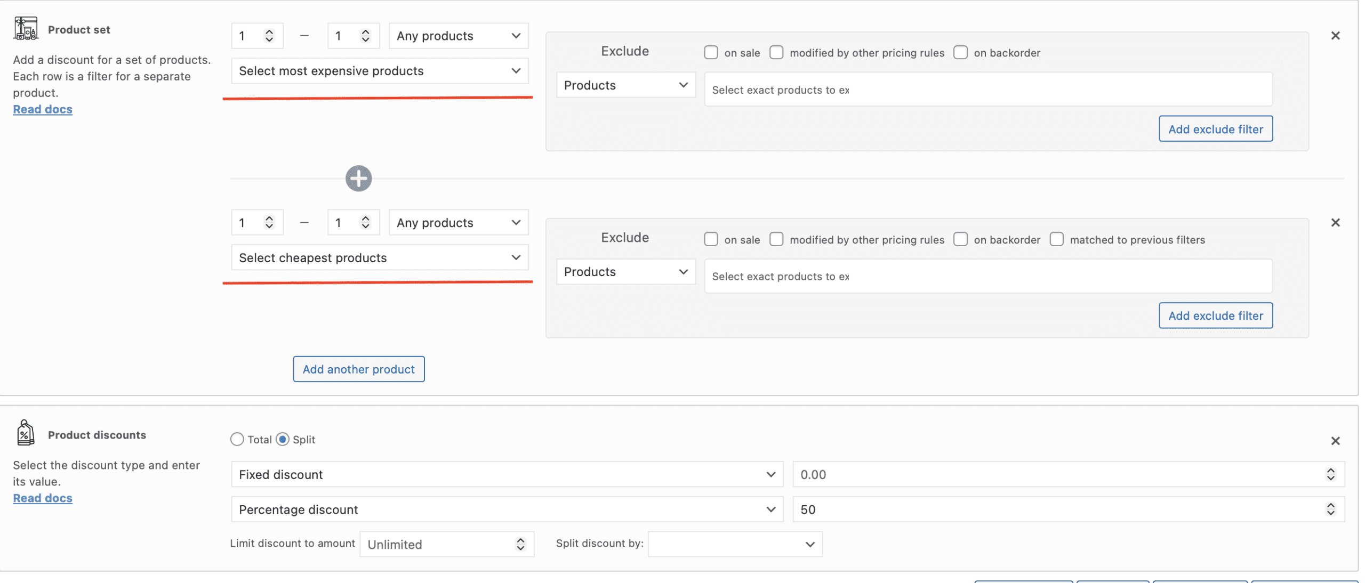Remove the cheapest products filter row with X
Viewport: 1365px width, 583px height.
(1335, 223)
